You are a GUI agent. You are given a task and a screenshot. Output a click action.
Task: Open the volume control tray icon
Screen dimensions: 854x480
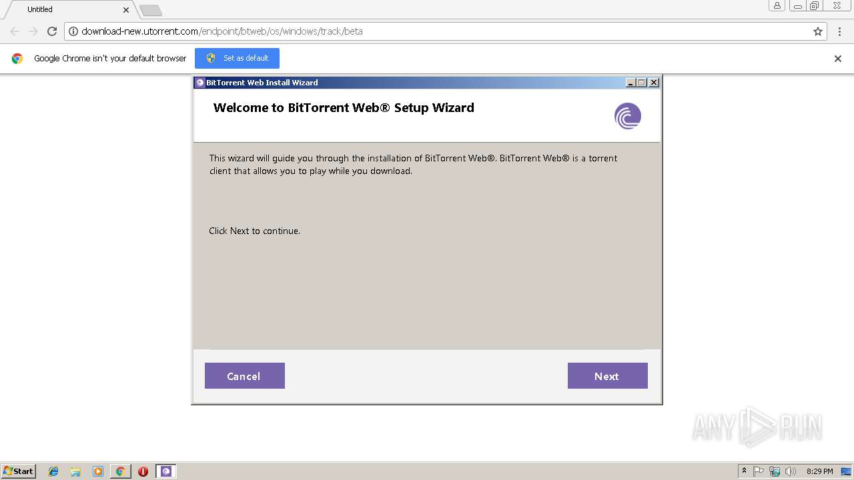tap(791, 471)
